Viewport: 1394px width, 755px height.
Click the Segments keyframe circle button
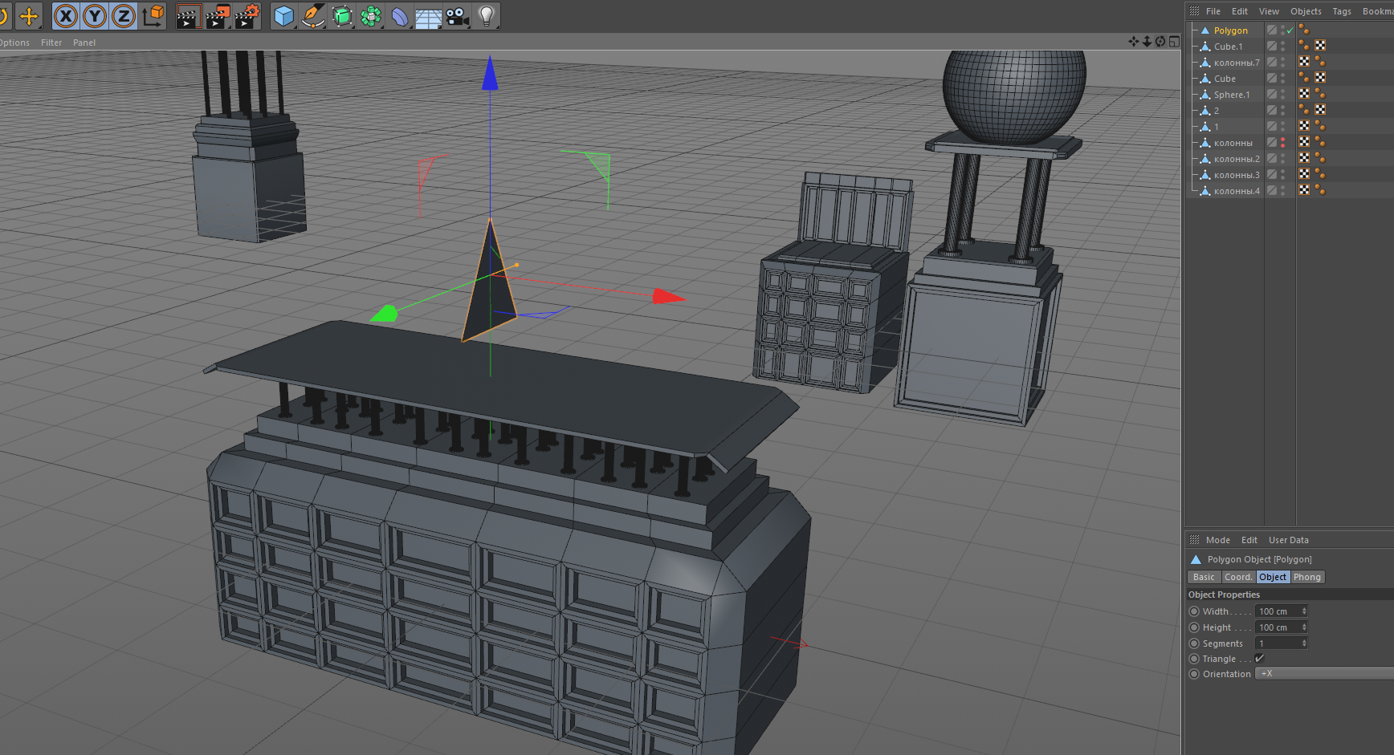click(x=1194, y=643)
